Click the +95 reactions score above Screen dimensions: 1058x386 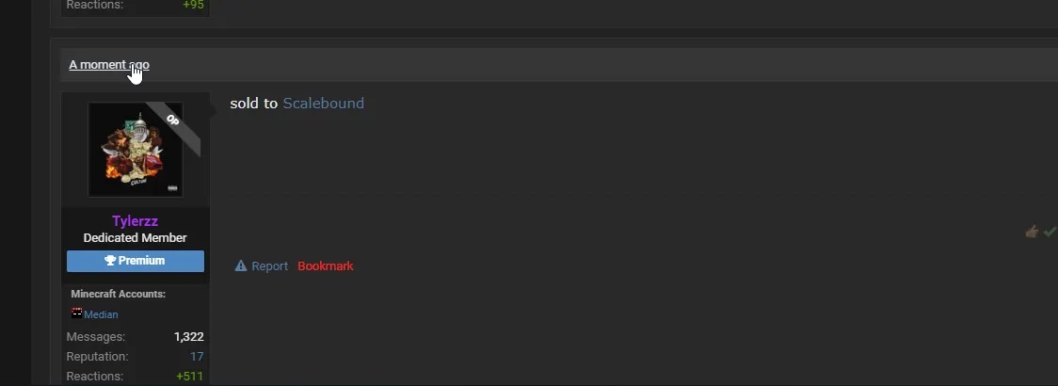[192, 6]
